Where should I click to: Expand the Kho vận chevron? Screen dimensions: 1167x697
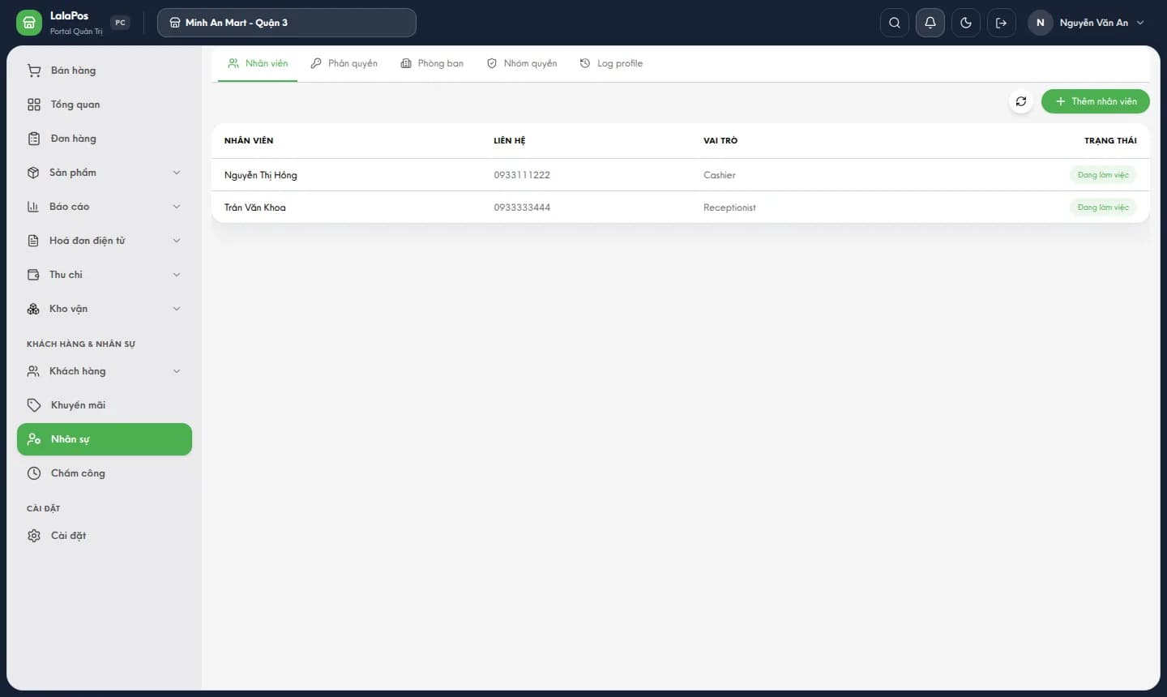177,309
